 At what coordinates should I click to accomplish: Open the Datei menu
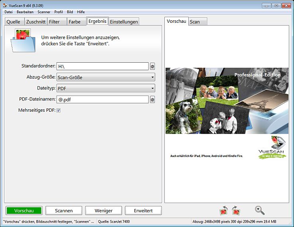(x=9, y=12)
